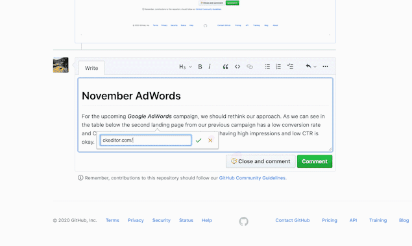
Task: Click the user avatar thumbnail
Action: pos(61,65)
